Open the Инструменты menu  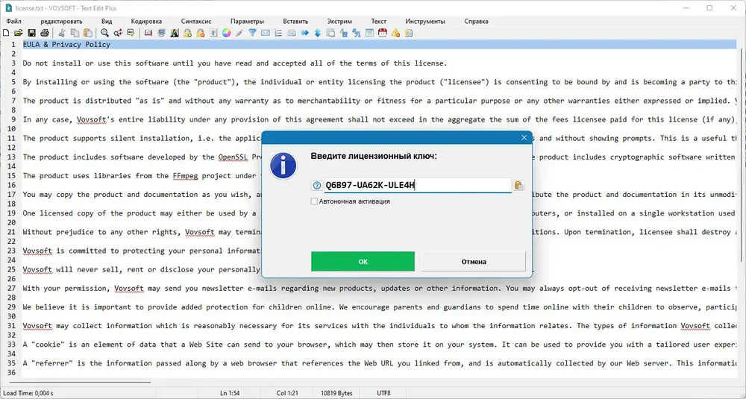click(x=425, y=22)
